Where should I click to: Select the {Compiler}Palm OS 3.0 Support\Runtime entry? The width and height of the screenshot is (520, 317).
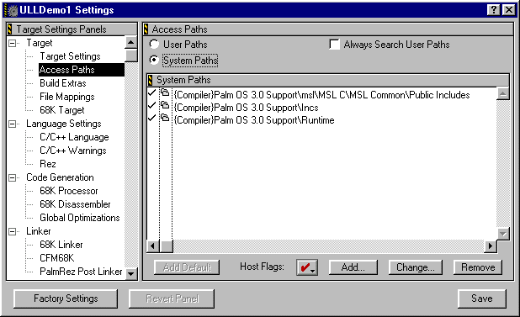pos(254,120)
